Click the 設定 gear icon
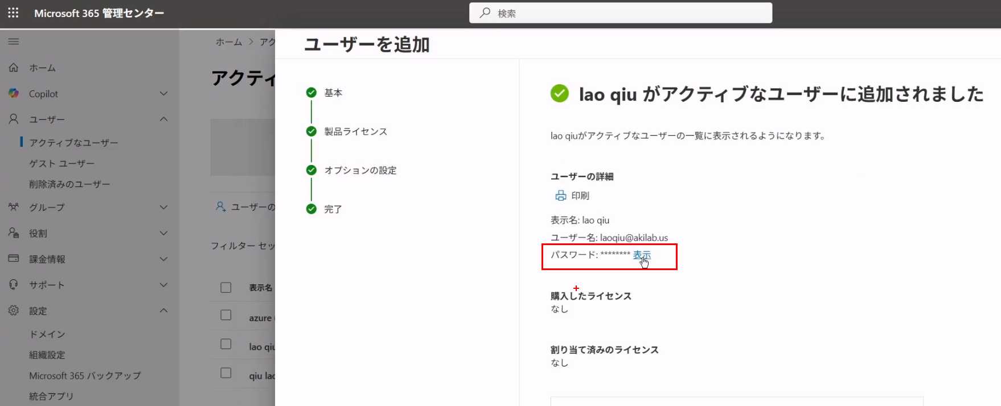 14,310
